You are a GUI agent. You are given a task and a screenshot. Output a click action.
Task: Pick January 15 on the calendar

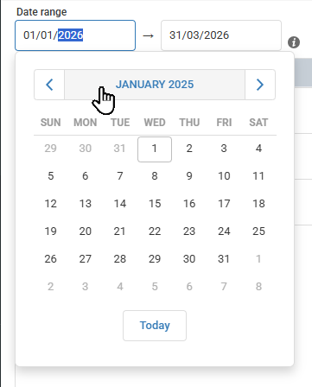pyautogui.click(x=155, y=204)
